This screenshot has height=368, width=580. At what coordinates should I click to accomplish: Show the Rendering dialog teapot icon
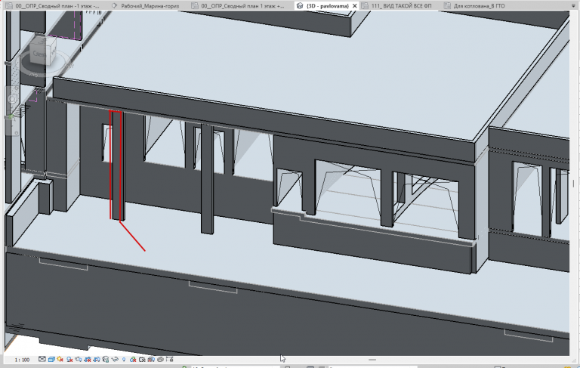click(x=79, y=360)
